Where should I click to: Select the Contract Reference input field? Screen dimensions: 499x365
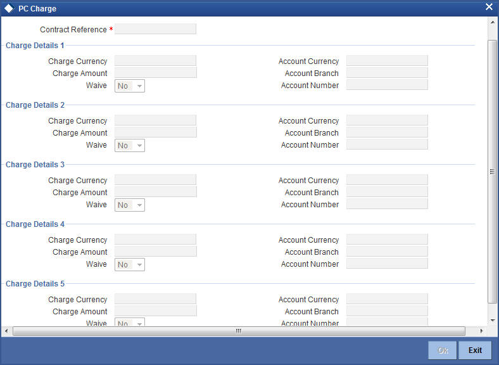[155, 29]
